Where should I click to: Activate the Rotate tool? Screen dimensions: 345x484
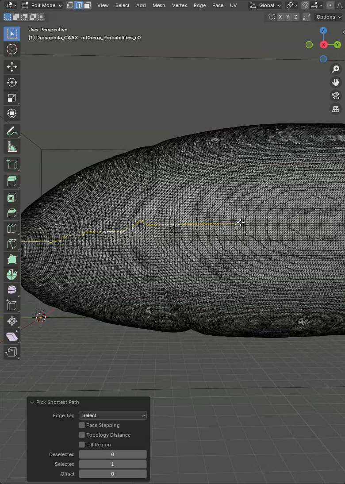(12, 82)
